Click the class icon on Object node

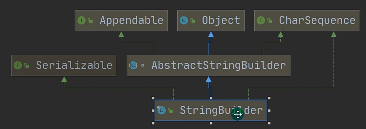pyautogui.click(x=184, y=21)
